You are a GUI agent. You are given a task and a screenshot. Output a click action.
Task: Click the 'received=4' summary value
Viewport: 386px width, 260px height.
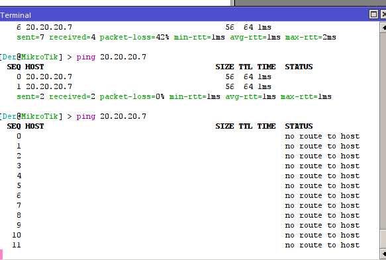(72, 37)
